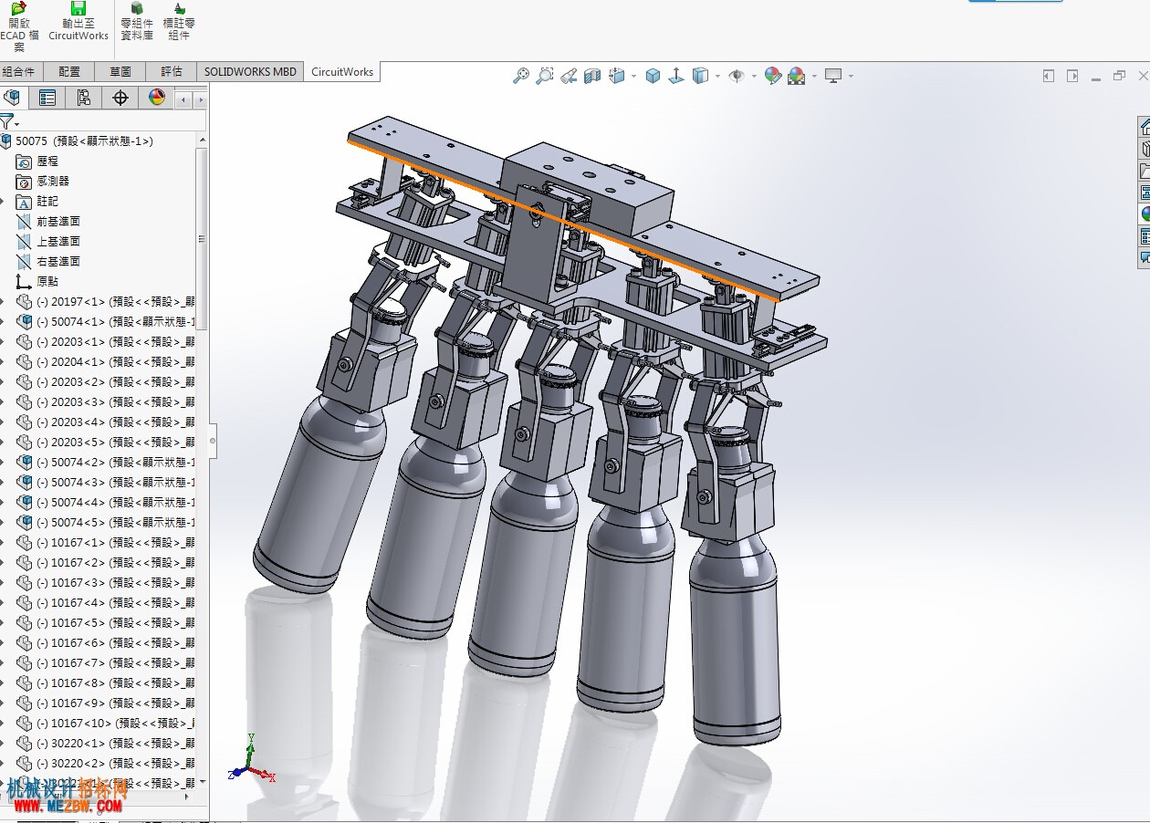Open the View Settings monitor dropdown arrow

pos(851,77)
